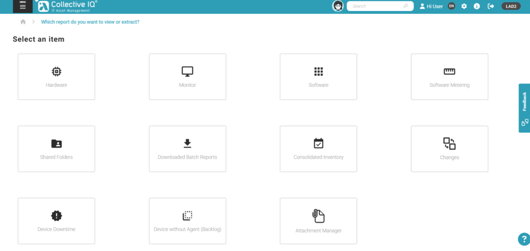Open the Hardware report tile

click(56, 77)
